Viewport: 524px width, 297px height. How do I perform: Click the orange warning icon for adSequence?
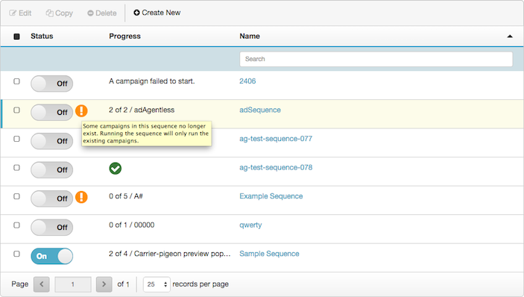pyautogui.click(x=81, y=110)
